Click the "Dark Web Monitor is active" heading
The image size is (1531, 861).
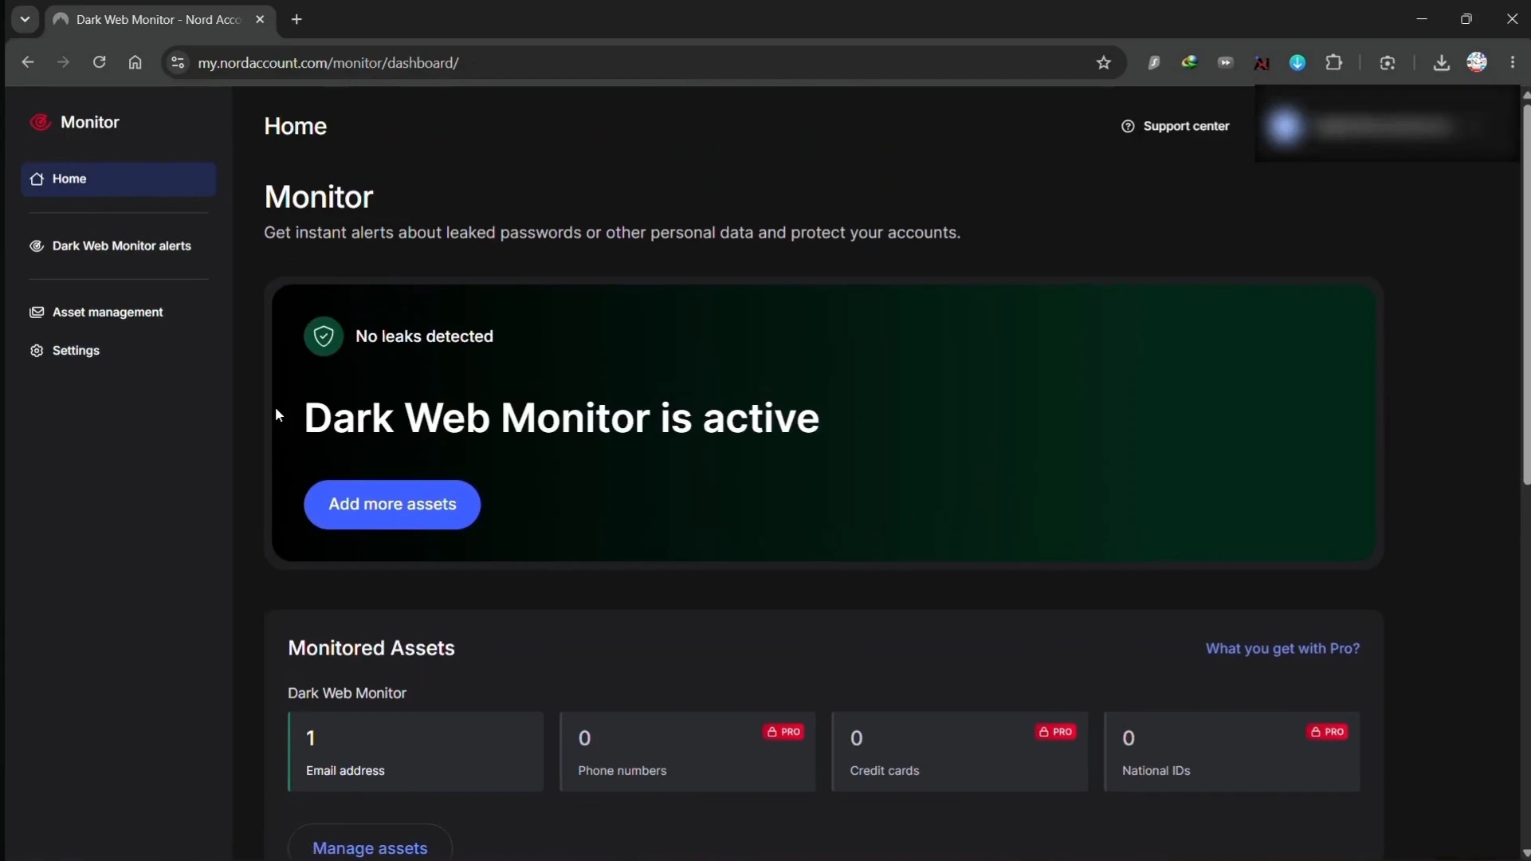point(561,419)
